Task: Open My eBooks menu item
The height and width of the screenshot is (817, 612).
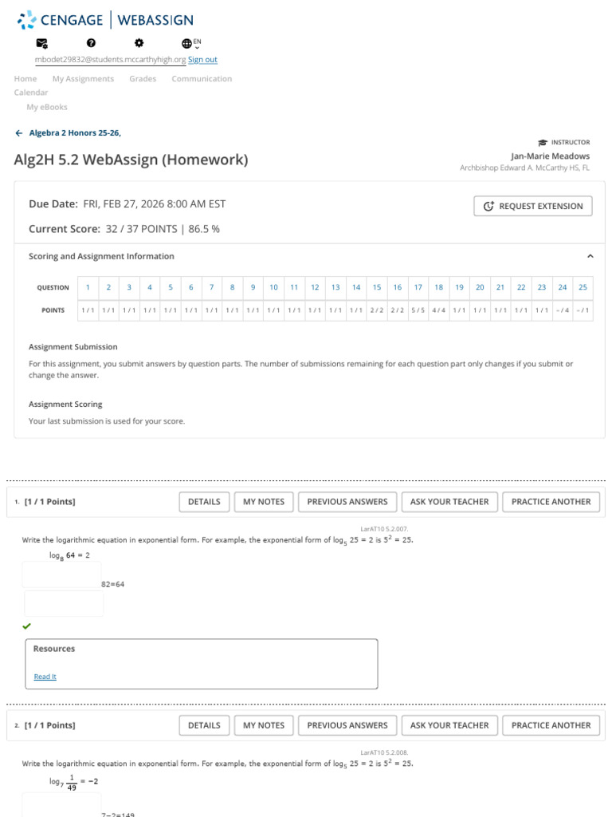Action: pos(47,107)
